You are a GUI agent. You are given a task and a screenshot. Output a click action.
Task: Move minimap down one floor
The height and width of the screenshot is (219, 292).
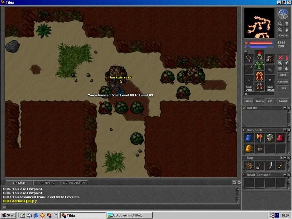pos(287,30)
